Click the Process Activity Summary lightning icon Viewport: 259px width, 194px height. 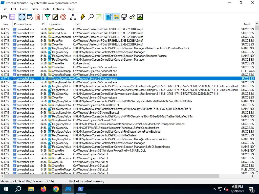click(83, 17)
